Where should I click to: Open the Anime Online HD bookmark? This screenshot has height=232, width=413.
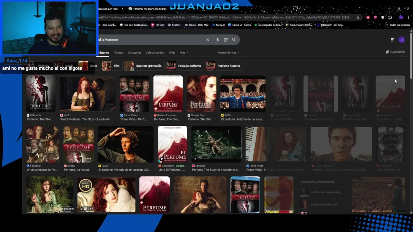pyautogui.click(x=299, y=25)
